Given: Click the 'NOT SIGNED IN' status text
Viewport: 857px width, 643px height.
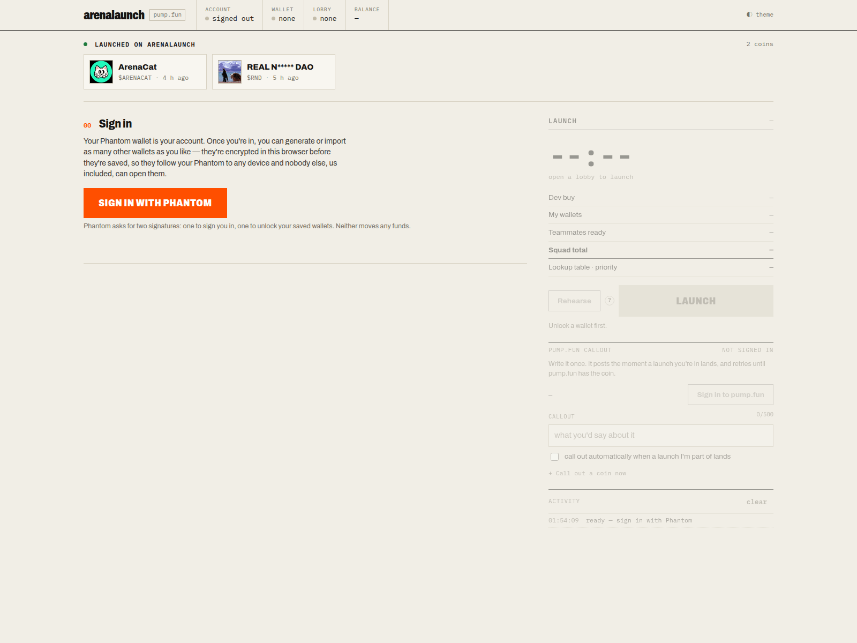Looking at the screenshot, I should coord(748,350).
